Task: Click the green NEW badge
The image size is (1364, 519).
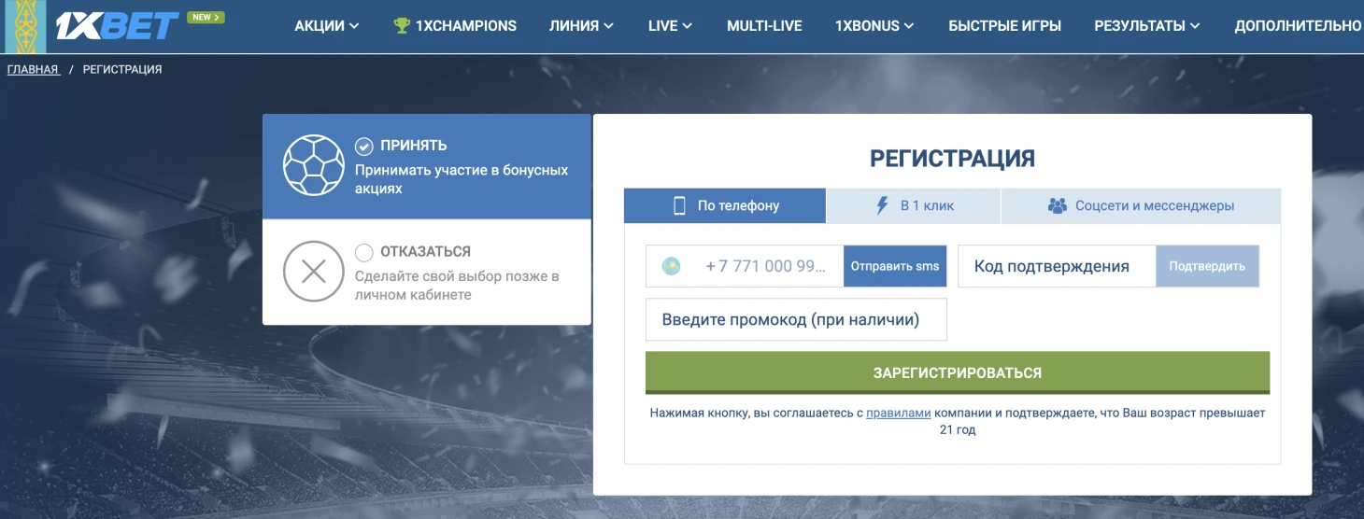Action: 206,17
